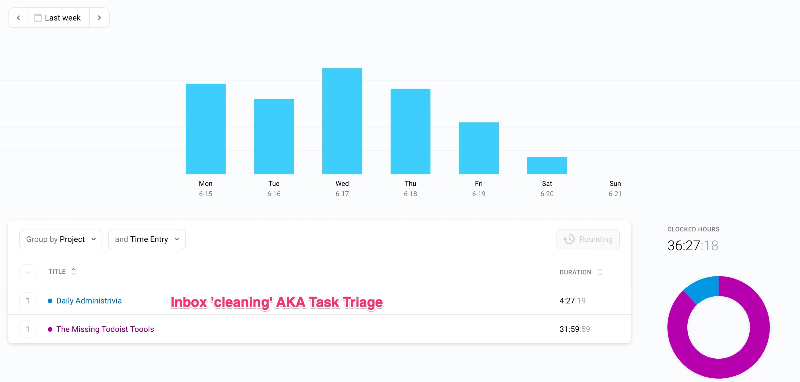Click the Rounding clock icon
Screen dimensions: 800x382
click(x=569, y=239)
